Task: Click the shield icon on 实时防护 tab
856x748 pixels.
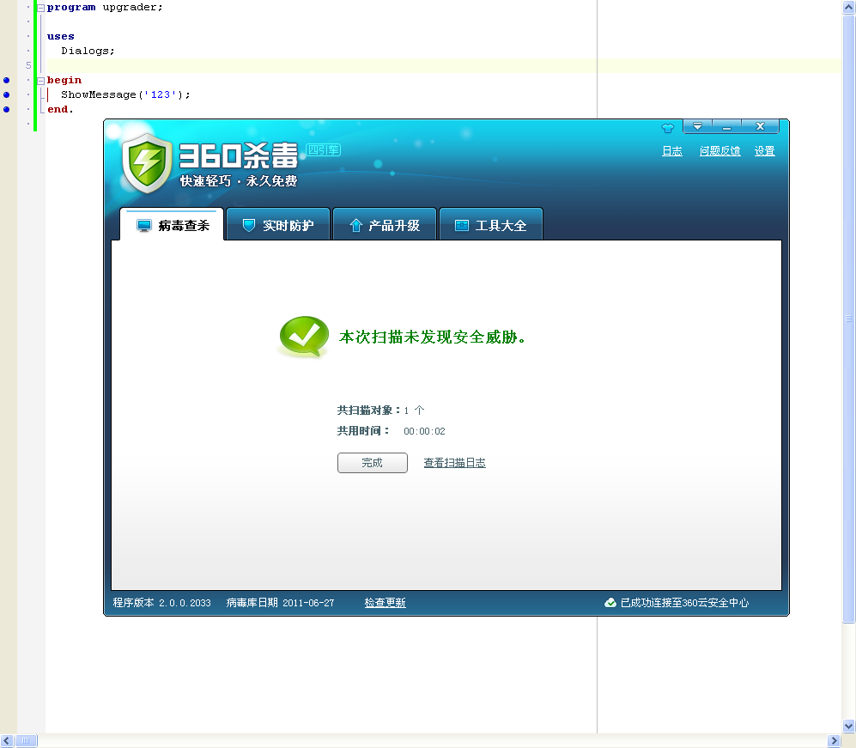Action: [249, 225]
